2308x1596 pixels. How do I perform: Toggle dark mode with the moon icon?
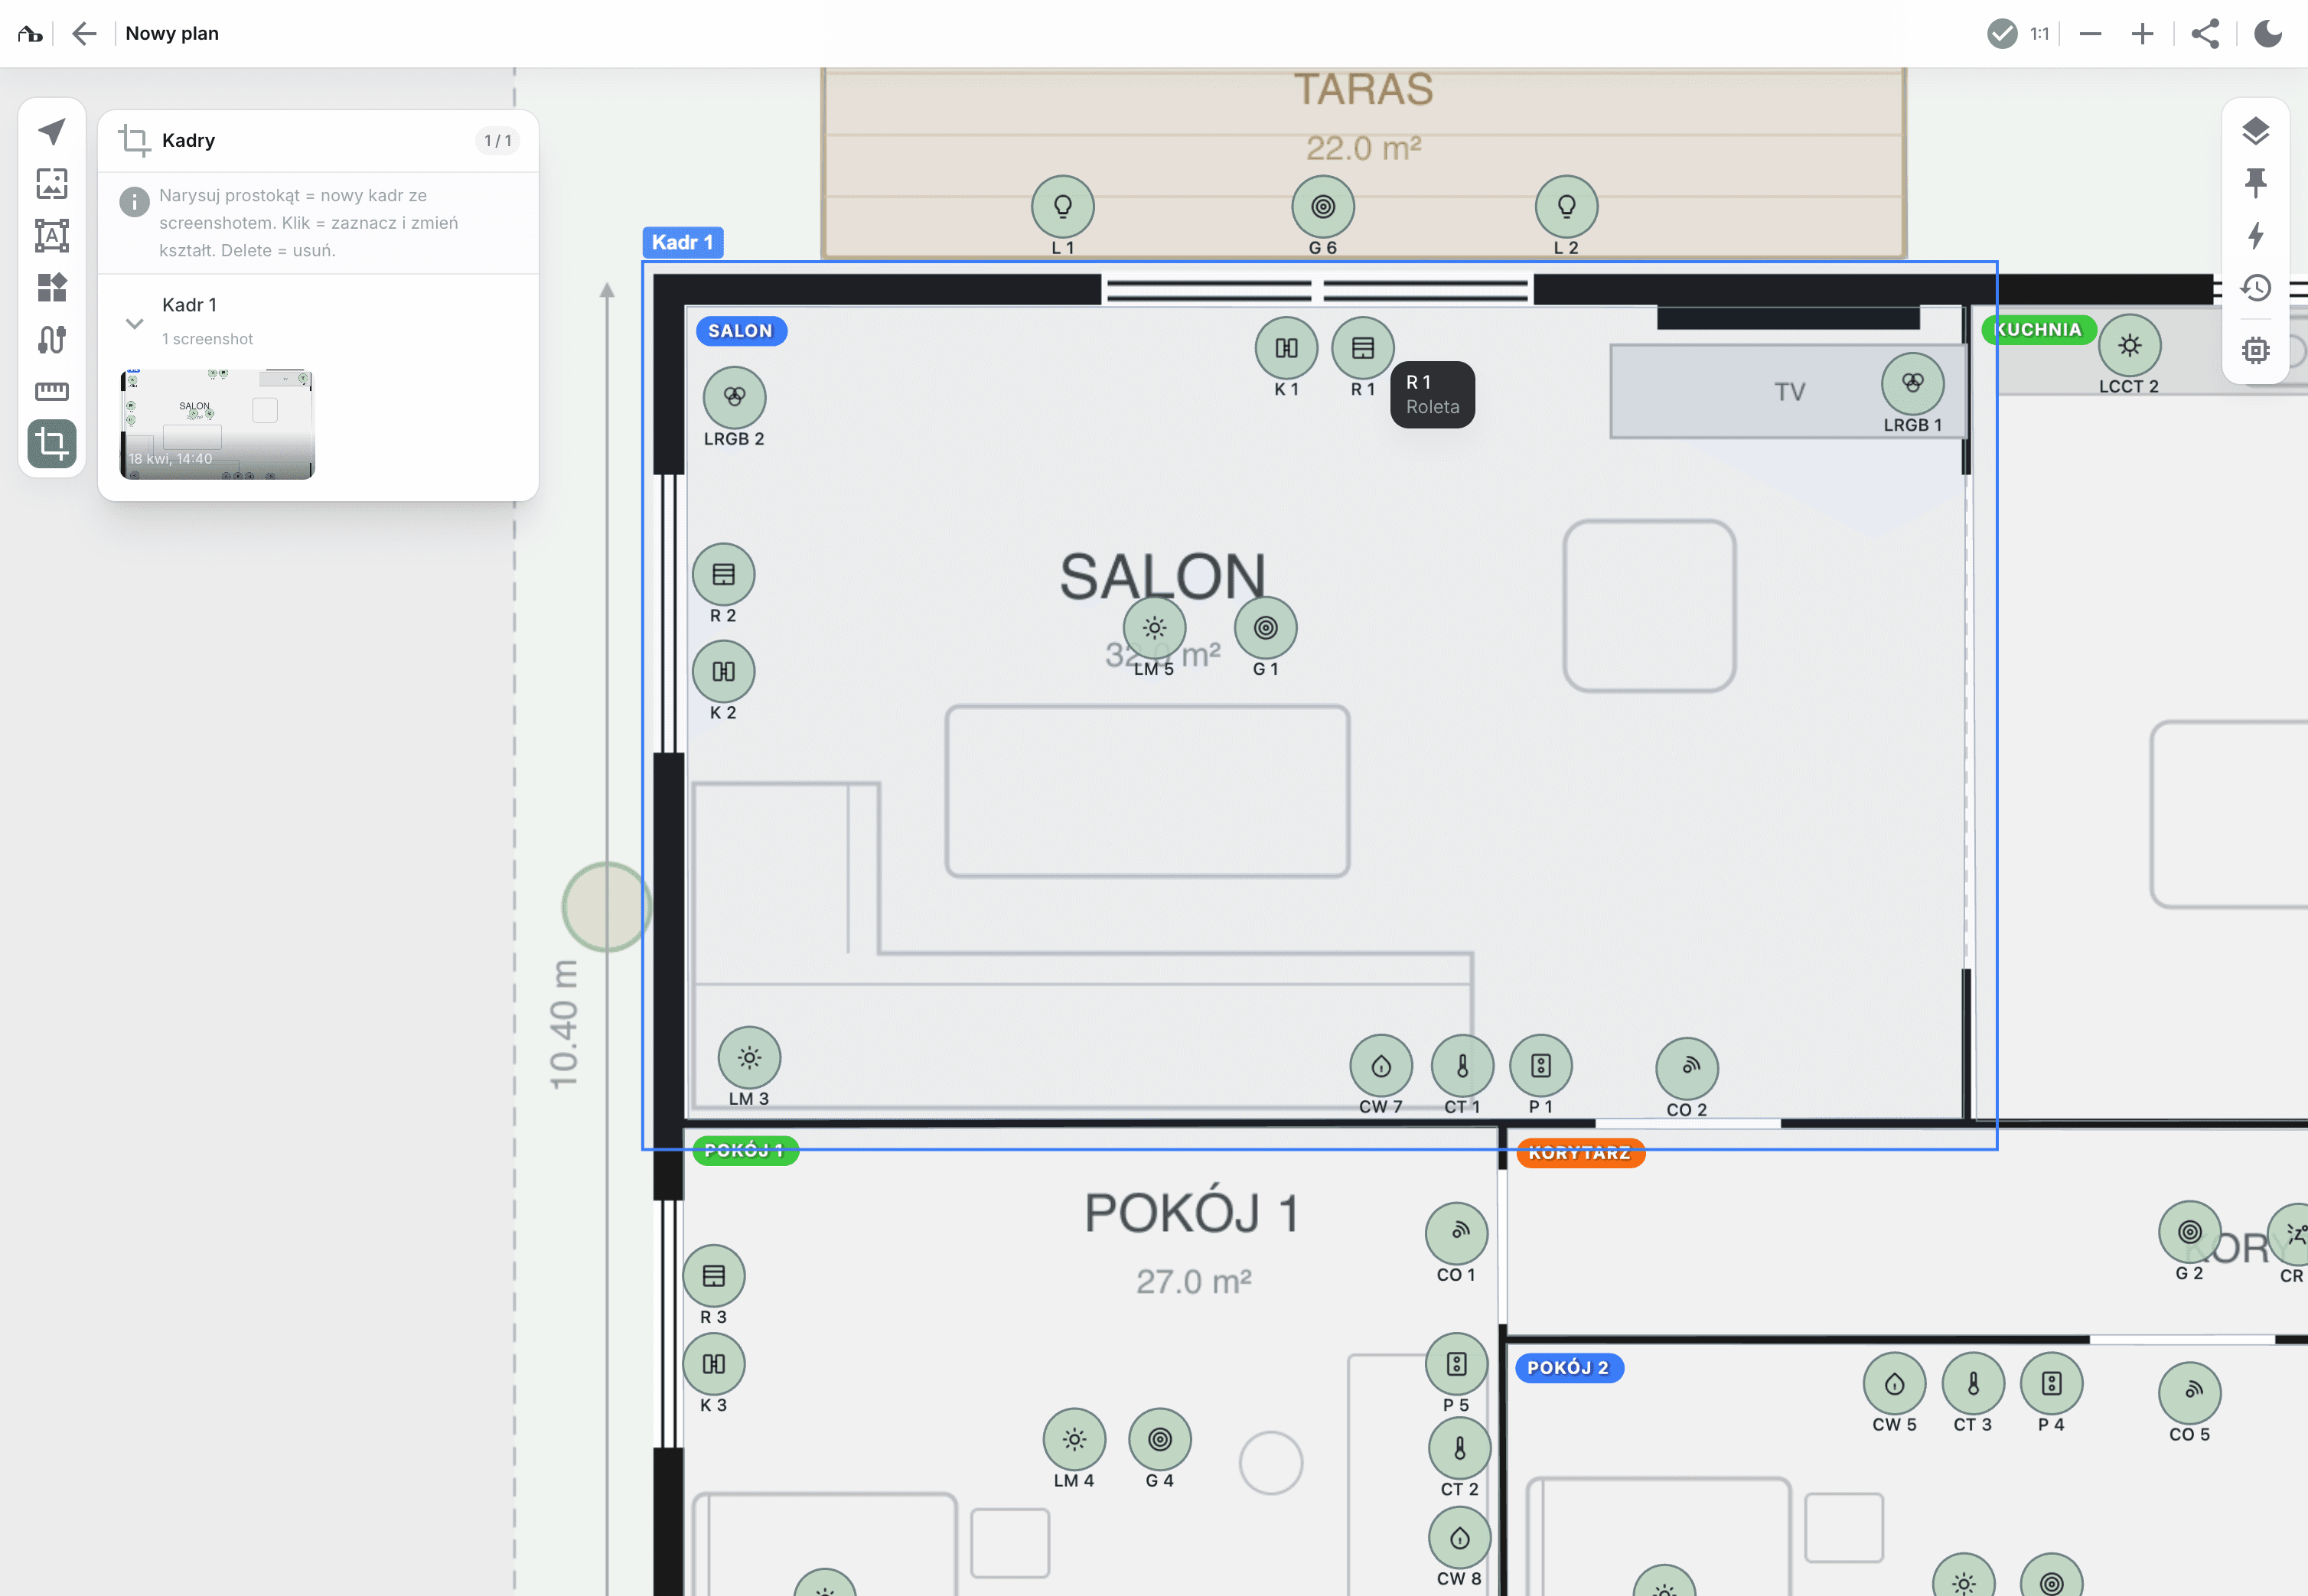pyautogui.click(x=2268, y=33)
